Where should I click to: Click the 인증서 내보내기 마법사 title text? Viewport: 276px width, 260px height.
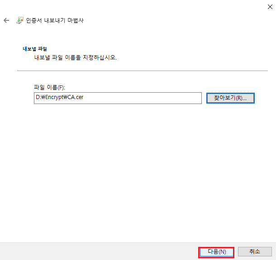(55, 20)
